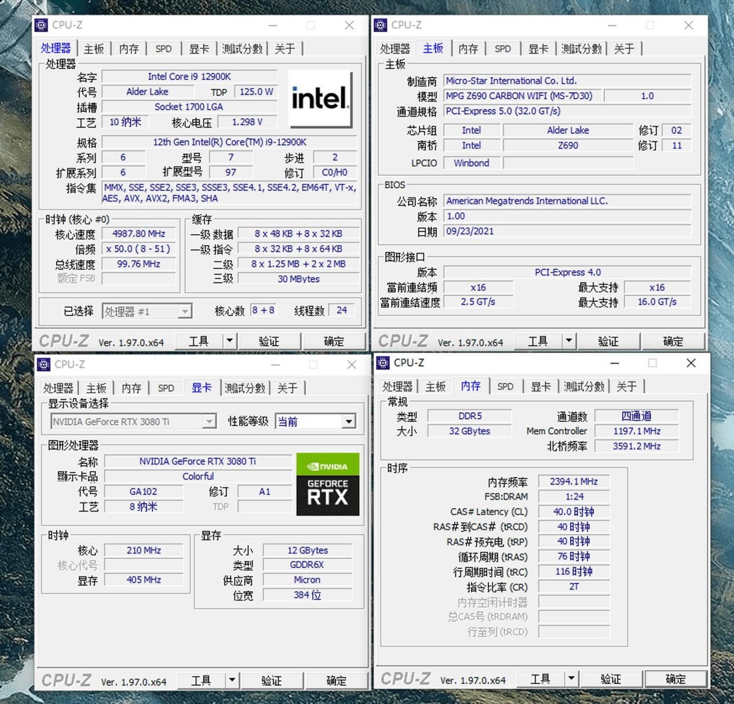Screen dimensions: 734x704
Task: Click the 验证 button in the graphics card window
Action: tap(272, 680)
